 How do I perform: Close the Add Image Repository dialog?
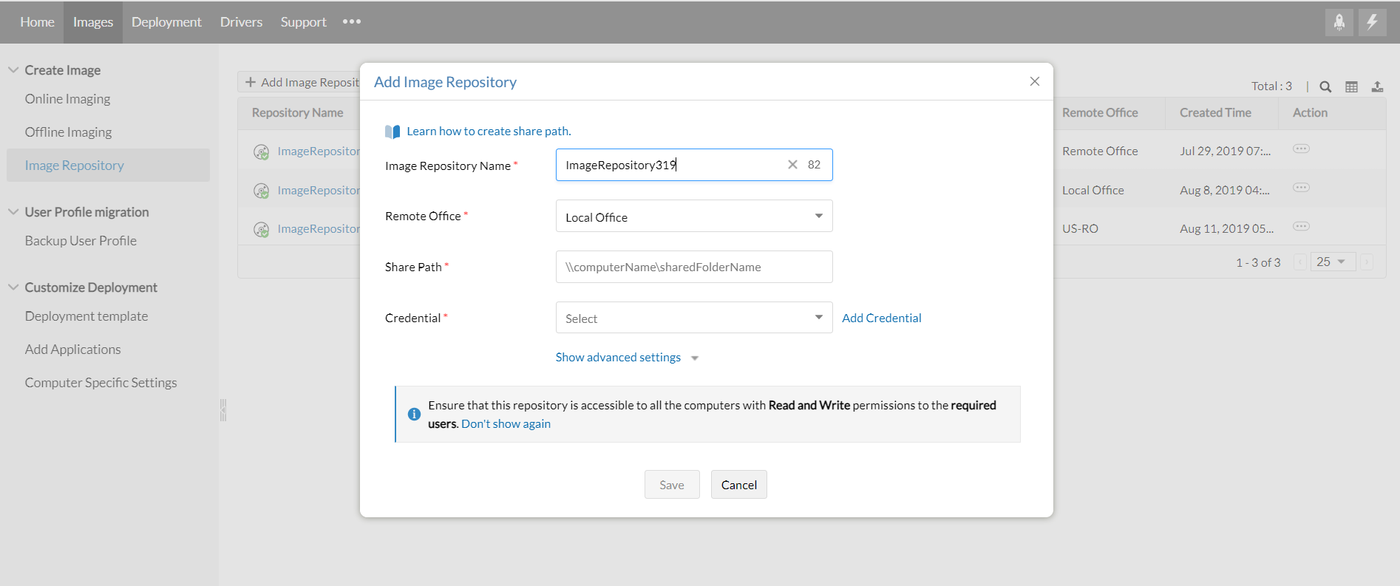[x=1034, y=81]
